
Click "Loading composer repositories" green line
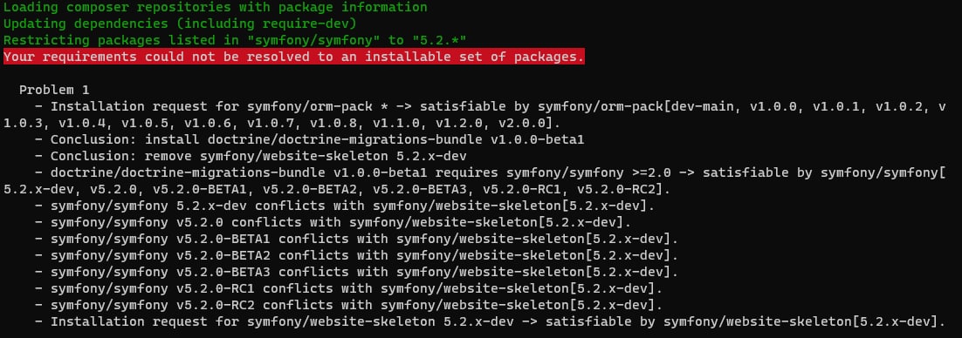click(216, 7)
